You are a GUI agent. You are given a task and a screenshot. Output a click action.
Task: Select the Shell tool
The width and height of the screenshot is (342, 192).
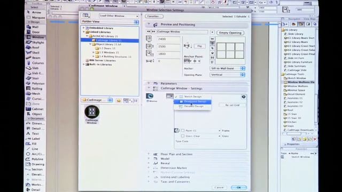tap(33, 52)
